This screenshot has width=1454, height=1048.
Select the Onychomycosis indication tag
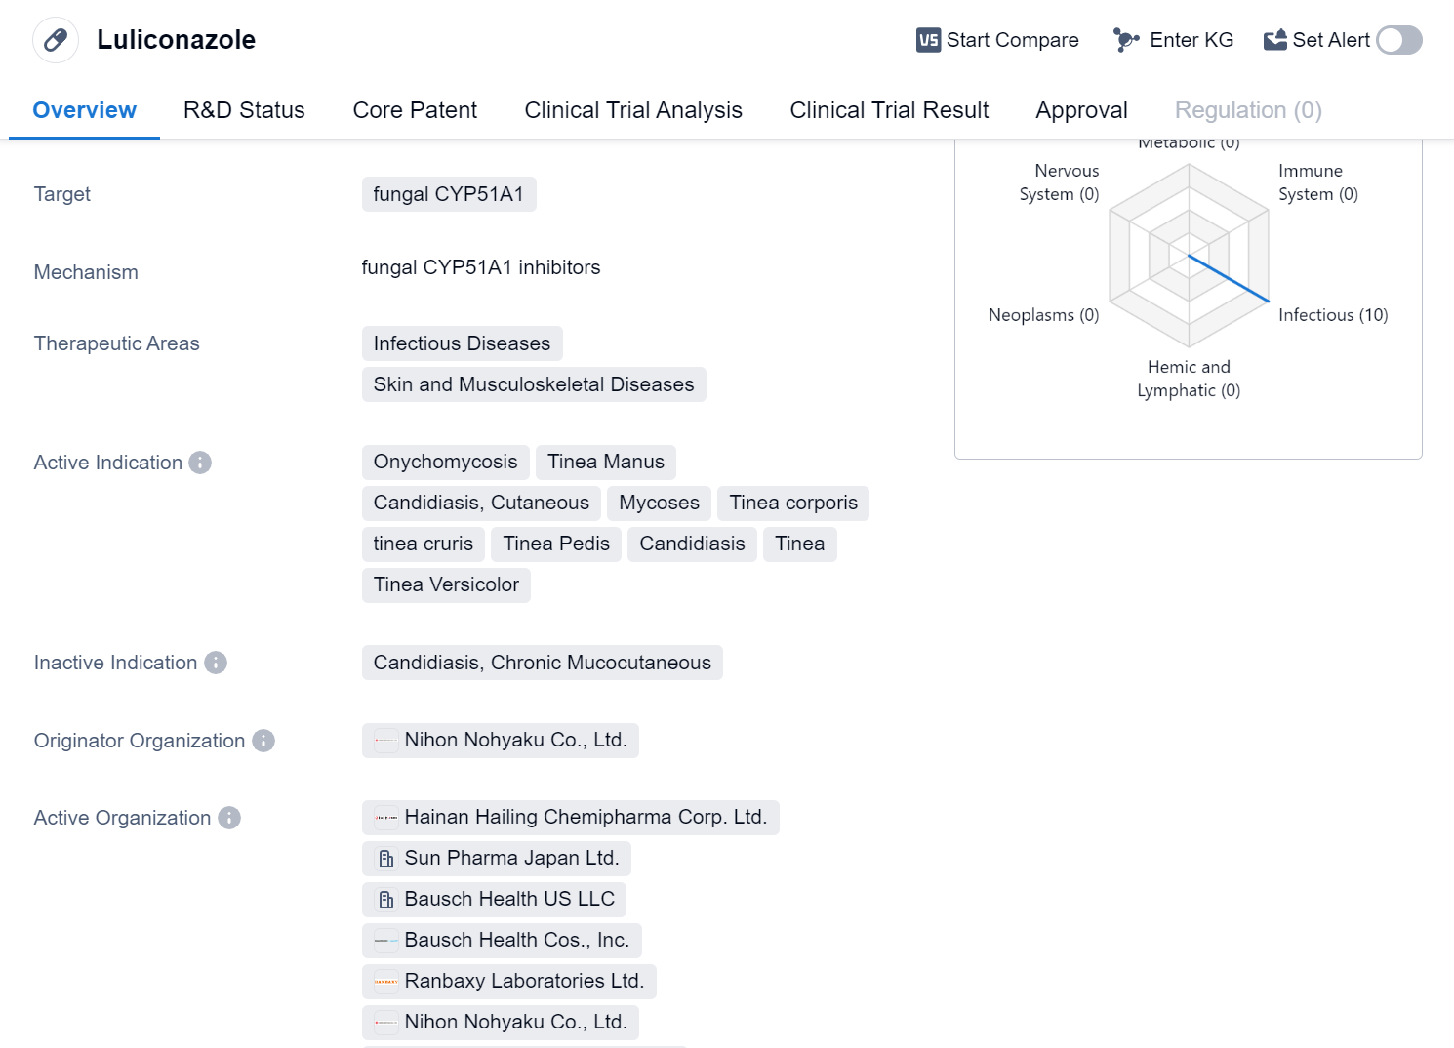[x=445, y=462]
